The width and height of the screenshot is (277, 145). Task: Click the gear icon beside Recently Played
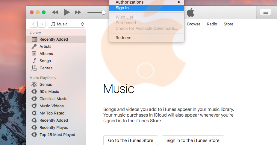pyautogui.click(x=34, y=127)
